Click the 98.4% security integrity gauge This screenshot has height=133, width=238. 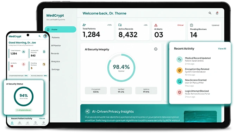coord(121,68)
